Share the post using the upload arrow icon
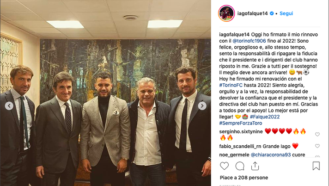This screenshot has height=186, width=329. click(x=255, y=166)
